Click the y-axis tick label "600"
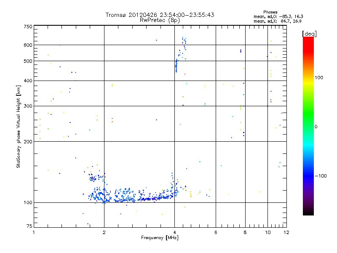Image resolution: width=337 pixels, height=253 pixels. pyautogui.click(x=28, y=45)
